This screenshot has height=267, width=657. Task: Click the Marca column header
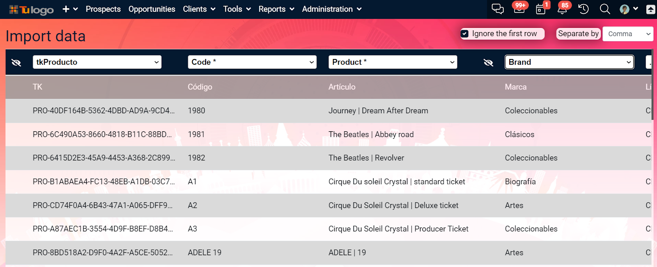[516, 87]
